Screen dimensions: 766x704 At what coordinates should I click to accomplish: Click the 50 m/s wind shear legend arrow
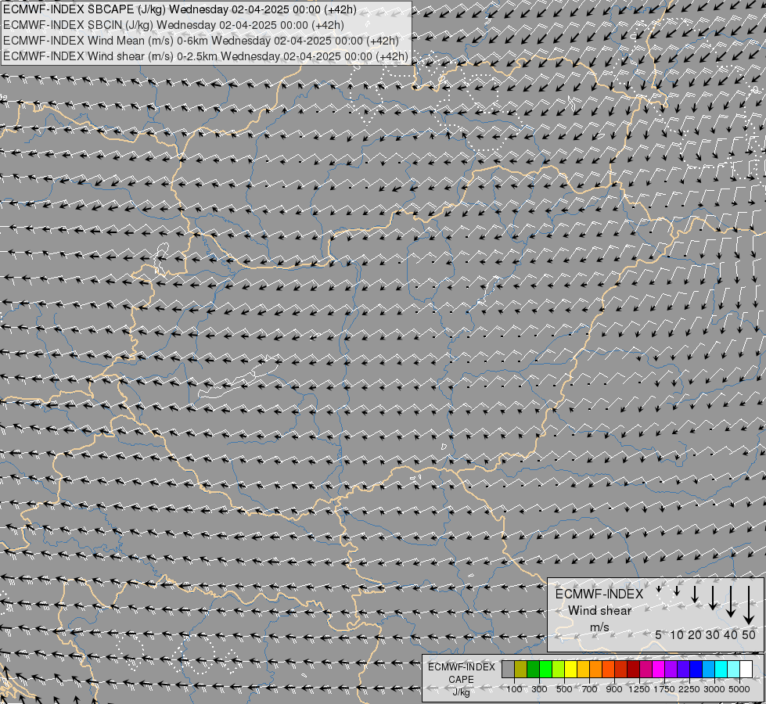click(749, 605)
